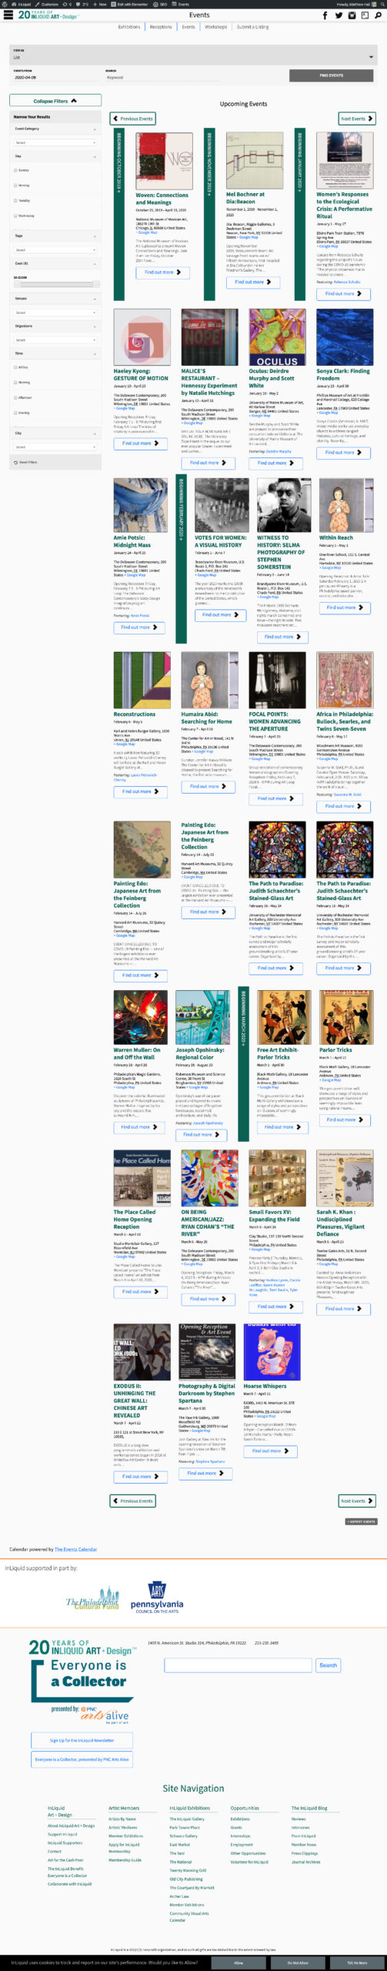This screenshot has width=387, height=1971.
Task: Expand the Venues select dropdown
Action: (x=55, y=313)
